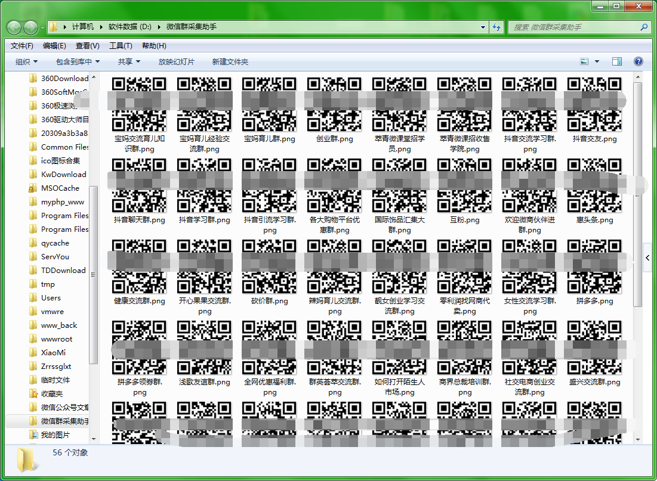Select the Users folder icon
Image resolution: width=657 pixels, height=481 pixels.
[x=33, y=297]
